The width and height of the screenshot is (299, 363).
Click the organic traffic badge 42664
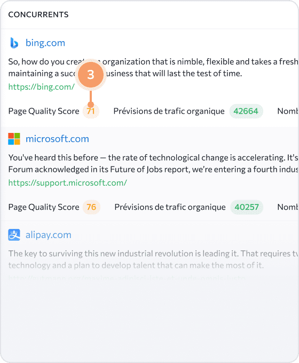click(246, 112)
